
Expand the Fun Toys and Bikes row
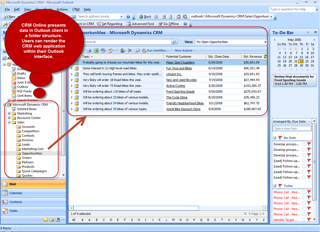[72, 68]
